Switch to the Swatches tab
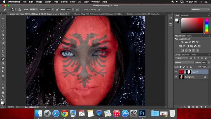The height and width of the screenshot is (119, 211). coord(185,16)
